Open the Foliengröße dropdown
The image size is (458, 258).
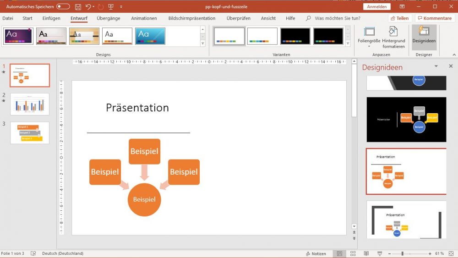(x=369, y=38)
